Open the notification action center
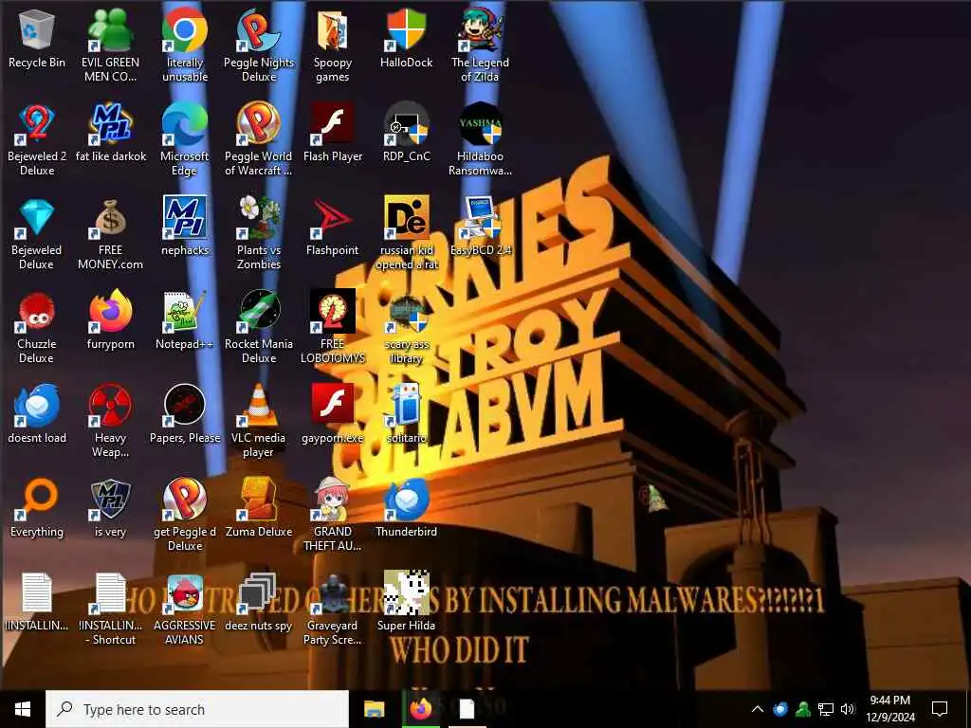This screenshot has height=728, width=971. tap(940, 709)
